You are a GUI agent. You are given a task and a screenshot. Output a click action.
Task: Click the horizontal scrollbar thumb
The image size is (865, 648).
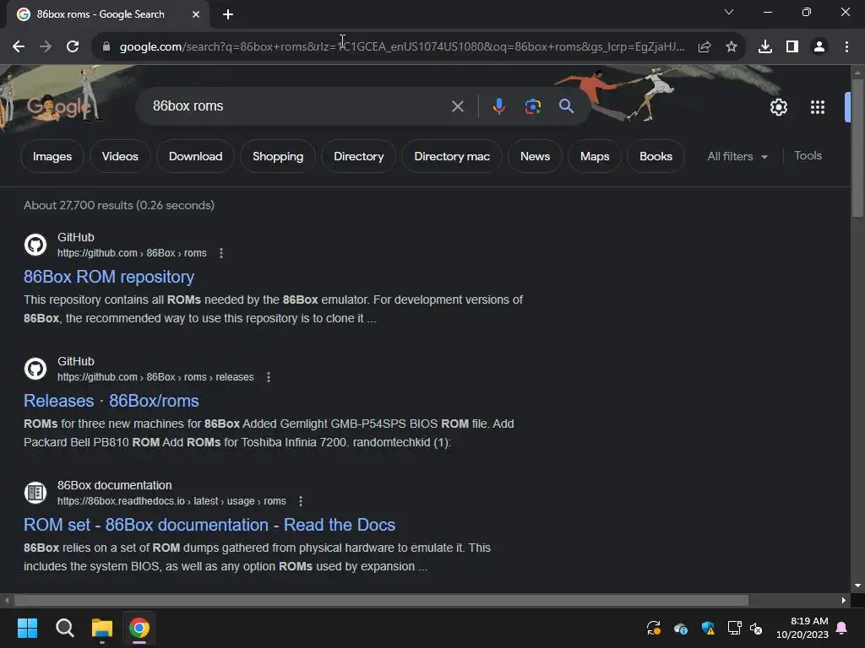(381, 600)
